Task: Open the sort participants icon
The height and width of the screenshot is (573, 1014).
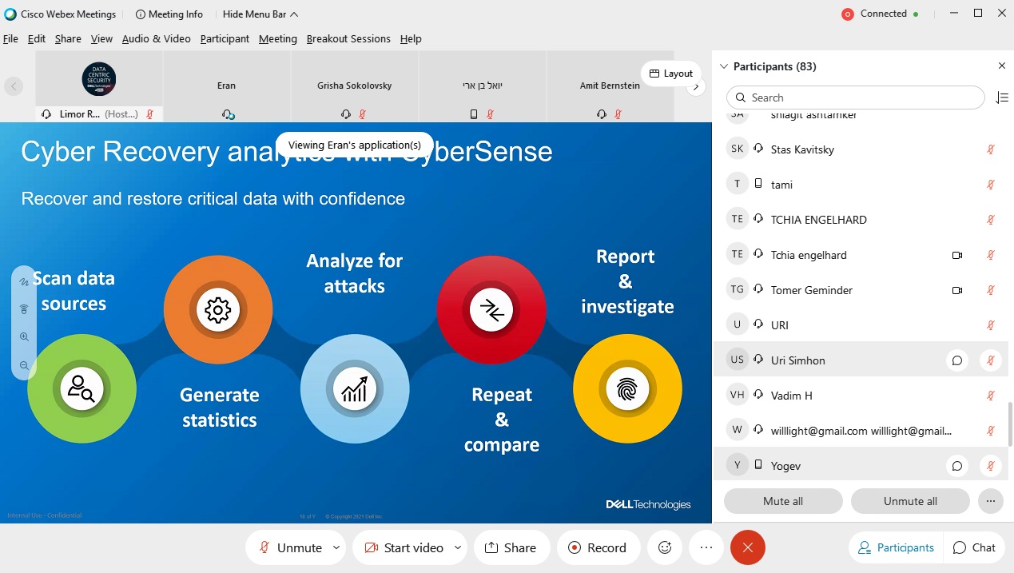Action: pyautogui.click(x=1002, y=97)
